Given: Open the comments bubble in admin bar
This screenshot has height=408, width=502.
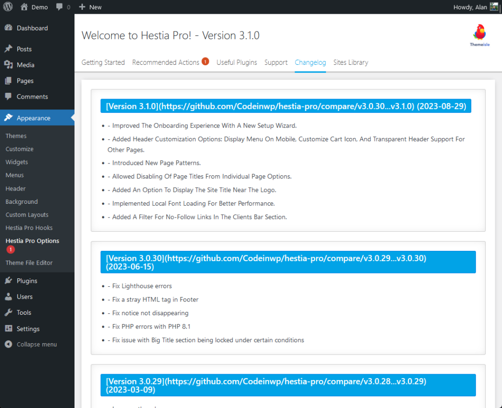Looking at the screenshot, I should coord(59,7).
